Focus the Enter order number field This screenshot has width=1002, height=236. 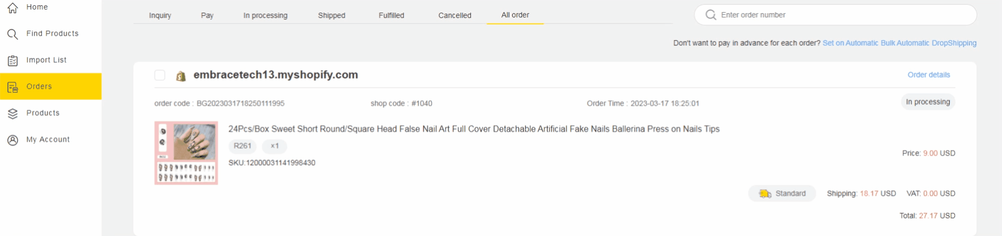click(x=841, y=15)
